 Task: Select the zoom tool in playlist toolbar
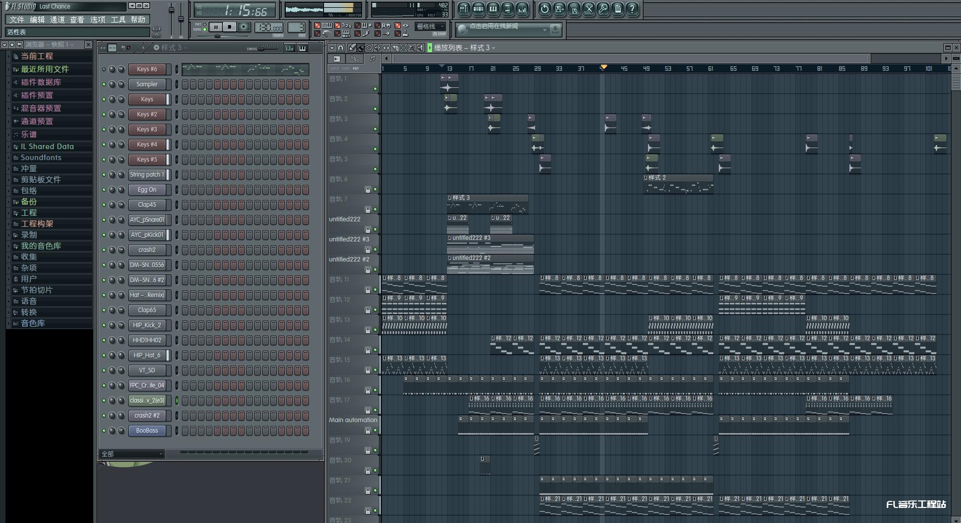[412, 48]
